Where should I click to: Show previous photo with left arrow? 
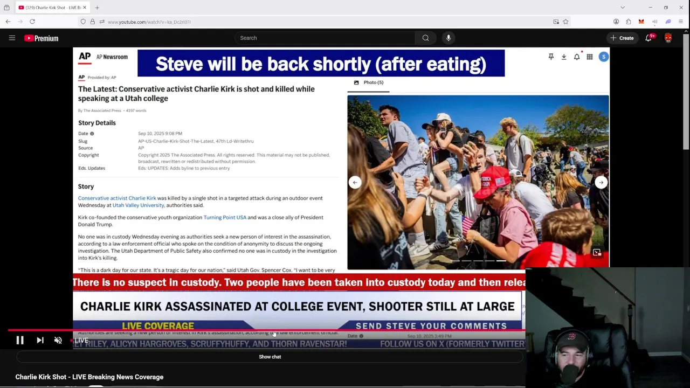(355, 182)
